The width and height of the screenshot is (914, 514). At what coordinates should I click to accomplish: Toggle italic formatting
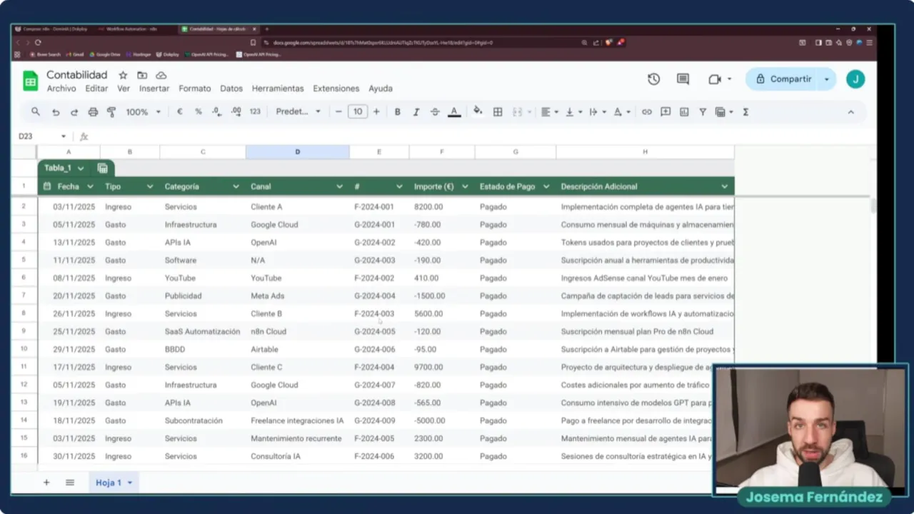(x=416, y=112)
